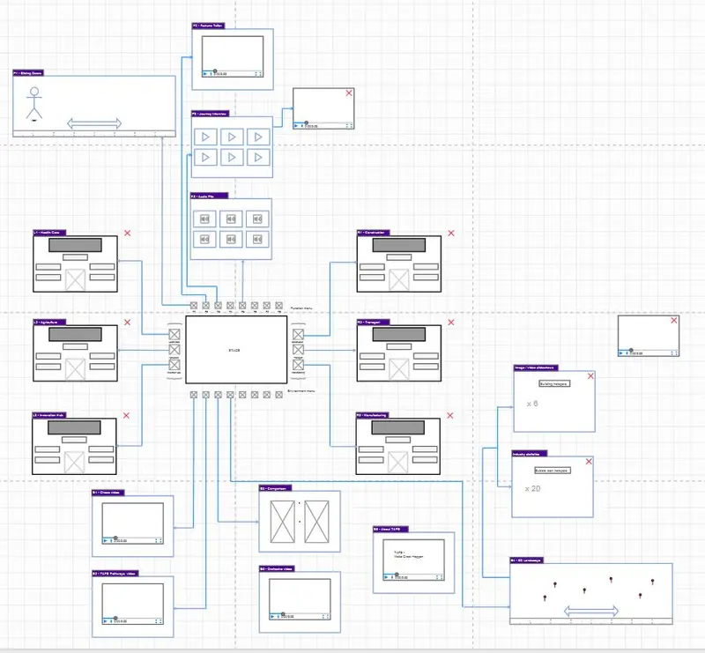Select the grey header block in Health Care
The width and height of the screenshot is (705, 653).
click(x=75, y=245)
